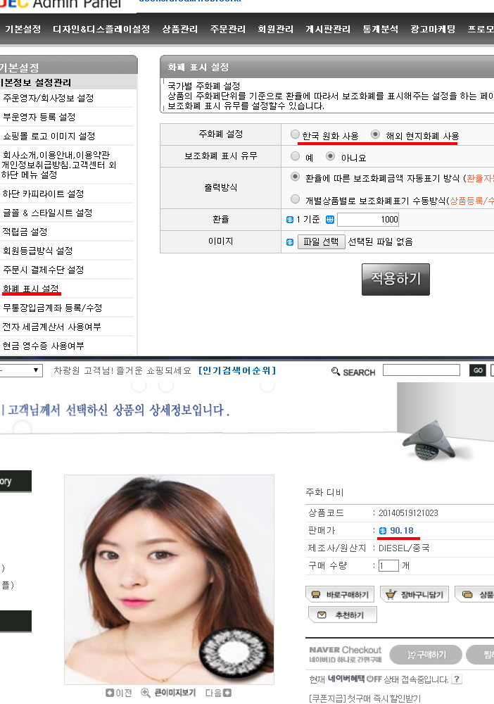Click the cart icon on the 장바구니담기 button

coord(391,594)
